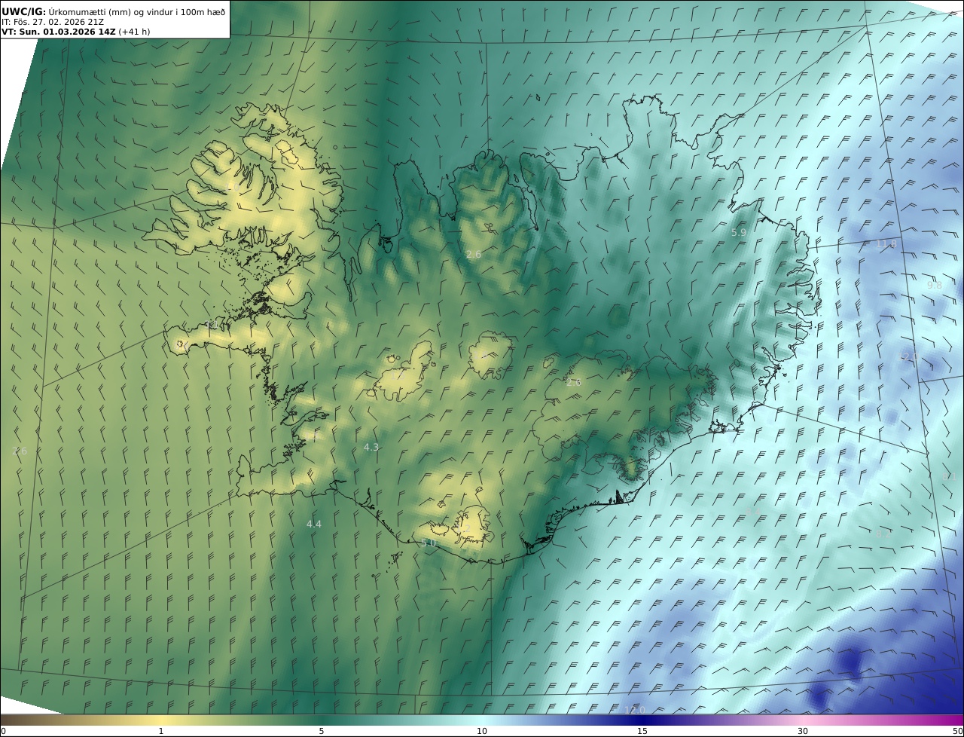The height and width of the screenshot is (737, 964).
Task: Select the initial time line "IT: Fös. 27. 02. 2026 21Z"
Action: point(53,22)
